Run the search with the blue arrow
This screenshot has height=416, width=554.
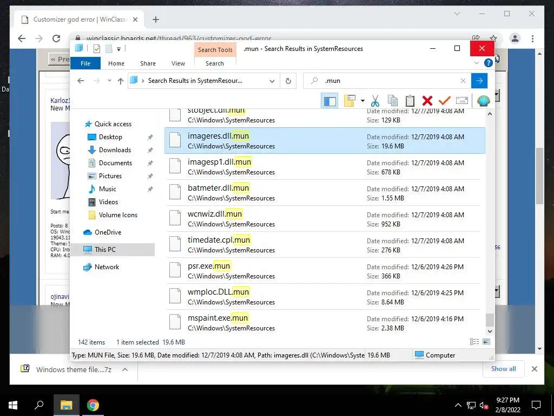coord(479,81)
